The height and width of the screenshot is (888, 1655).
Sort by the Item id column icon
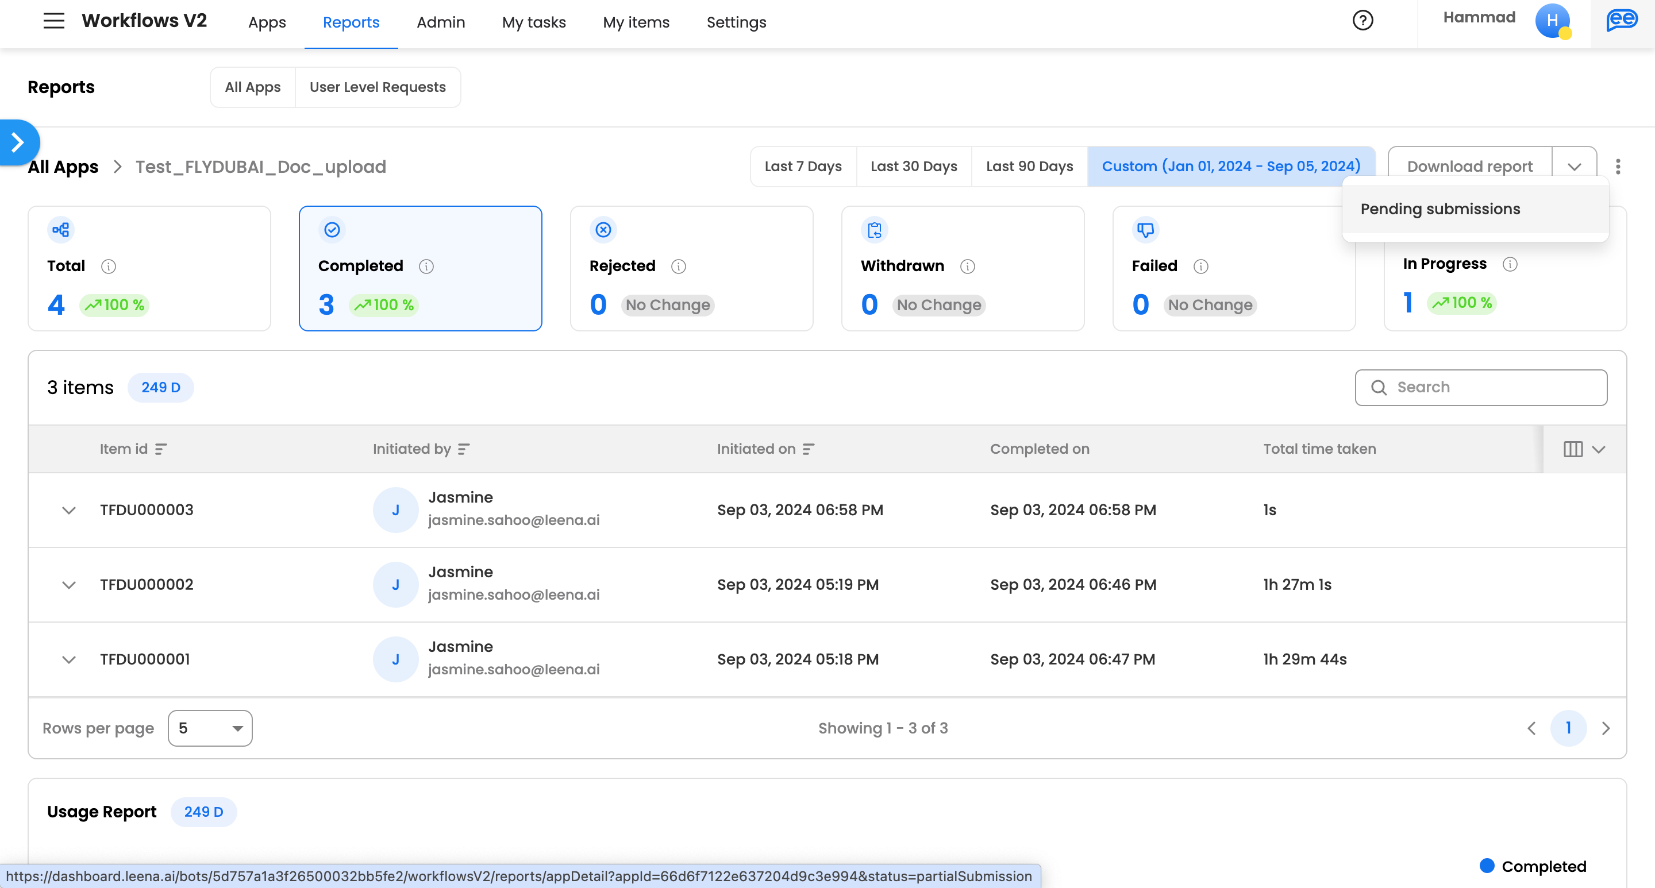(x=161, y=449)
